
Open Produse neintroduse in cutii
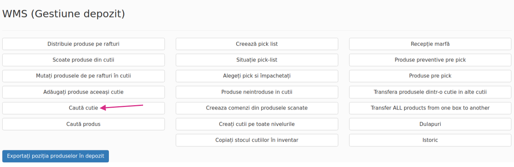click(257, 92)
